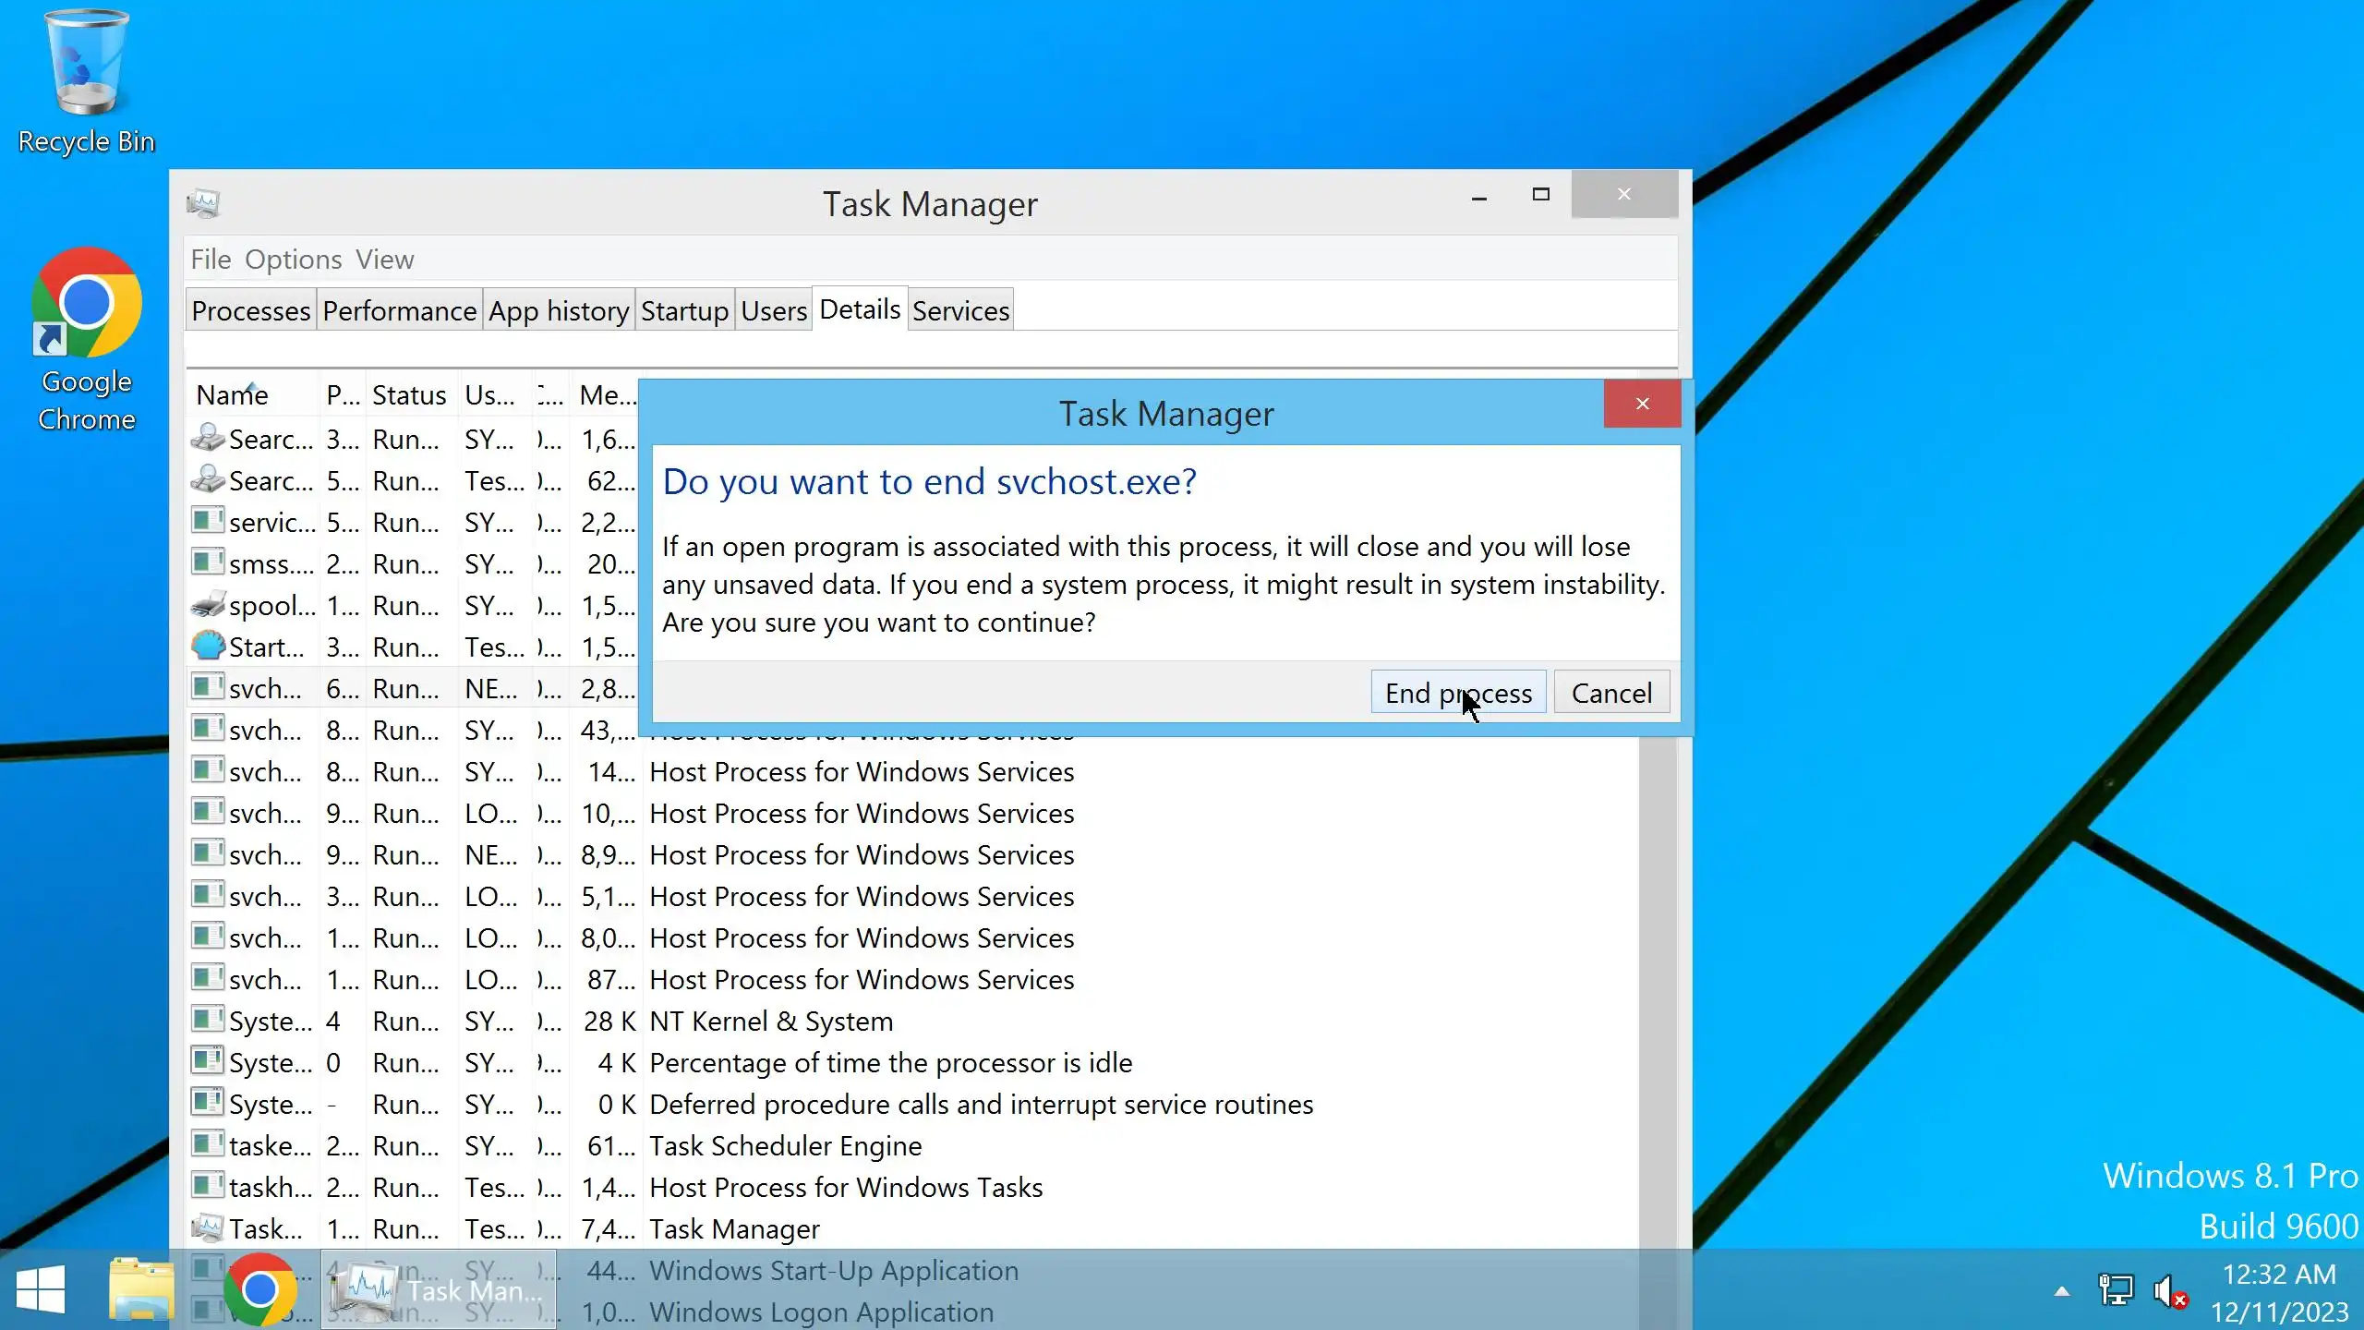Click the Chrome taskbar icon
Image resolution: width=2364 pixels, height=1330 pixels.
pos(260,1289)
